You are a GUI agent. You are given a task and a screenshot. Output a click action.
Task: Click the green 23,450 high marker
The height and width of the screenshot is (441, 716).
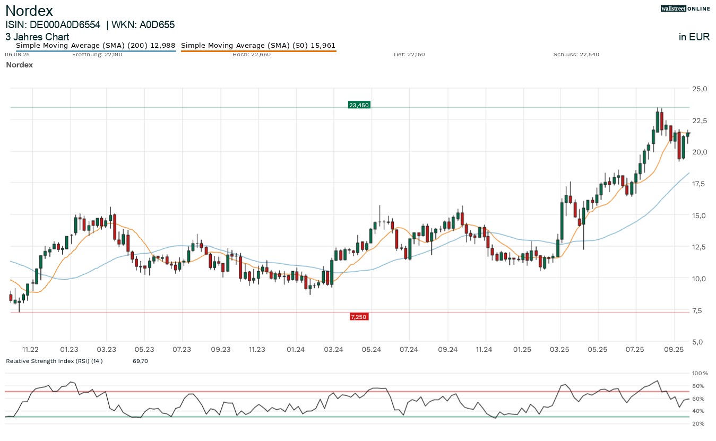359,105
